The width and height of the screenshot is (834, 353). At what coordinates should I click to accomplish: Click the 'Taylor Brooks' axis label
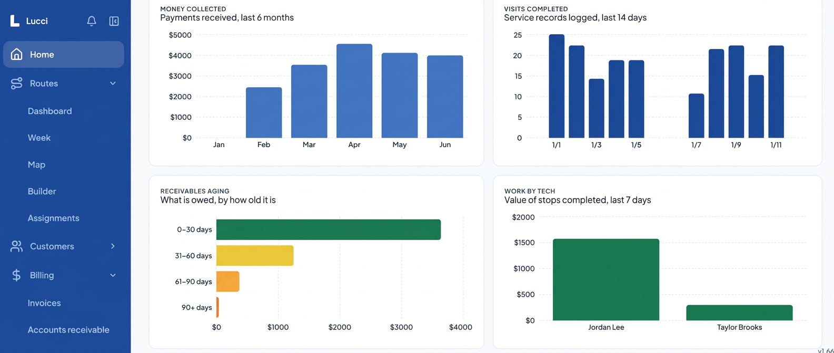coord(739,327)
